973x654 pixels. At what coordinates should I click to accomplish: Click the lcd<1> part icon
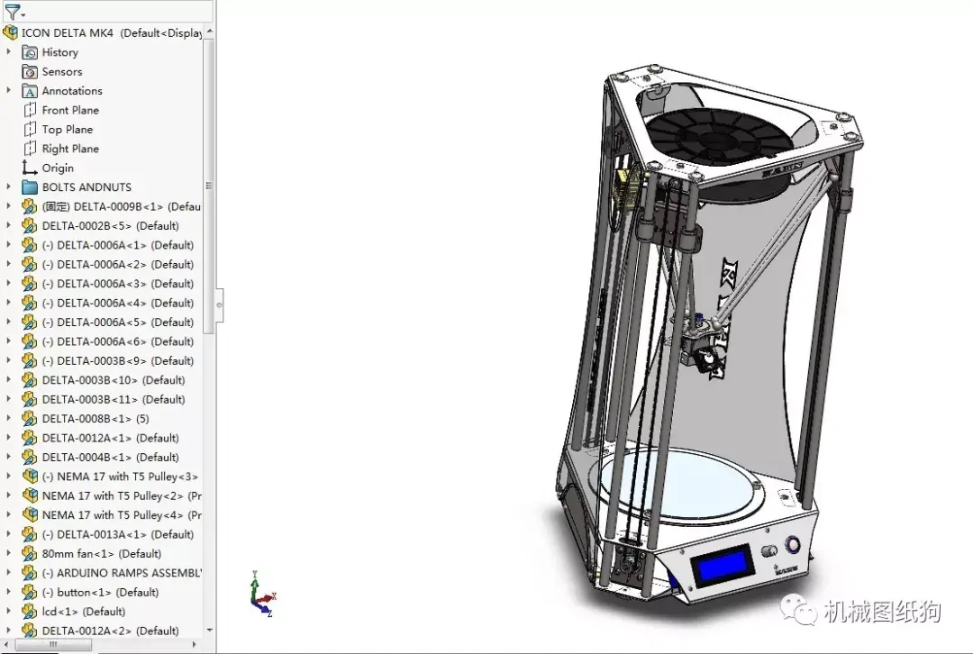[x=29, y=611]
